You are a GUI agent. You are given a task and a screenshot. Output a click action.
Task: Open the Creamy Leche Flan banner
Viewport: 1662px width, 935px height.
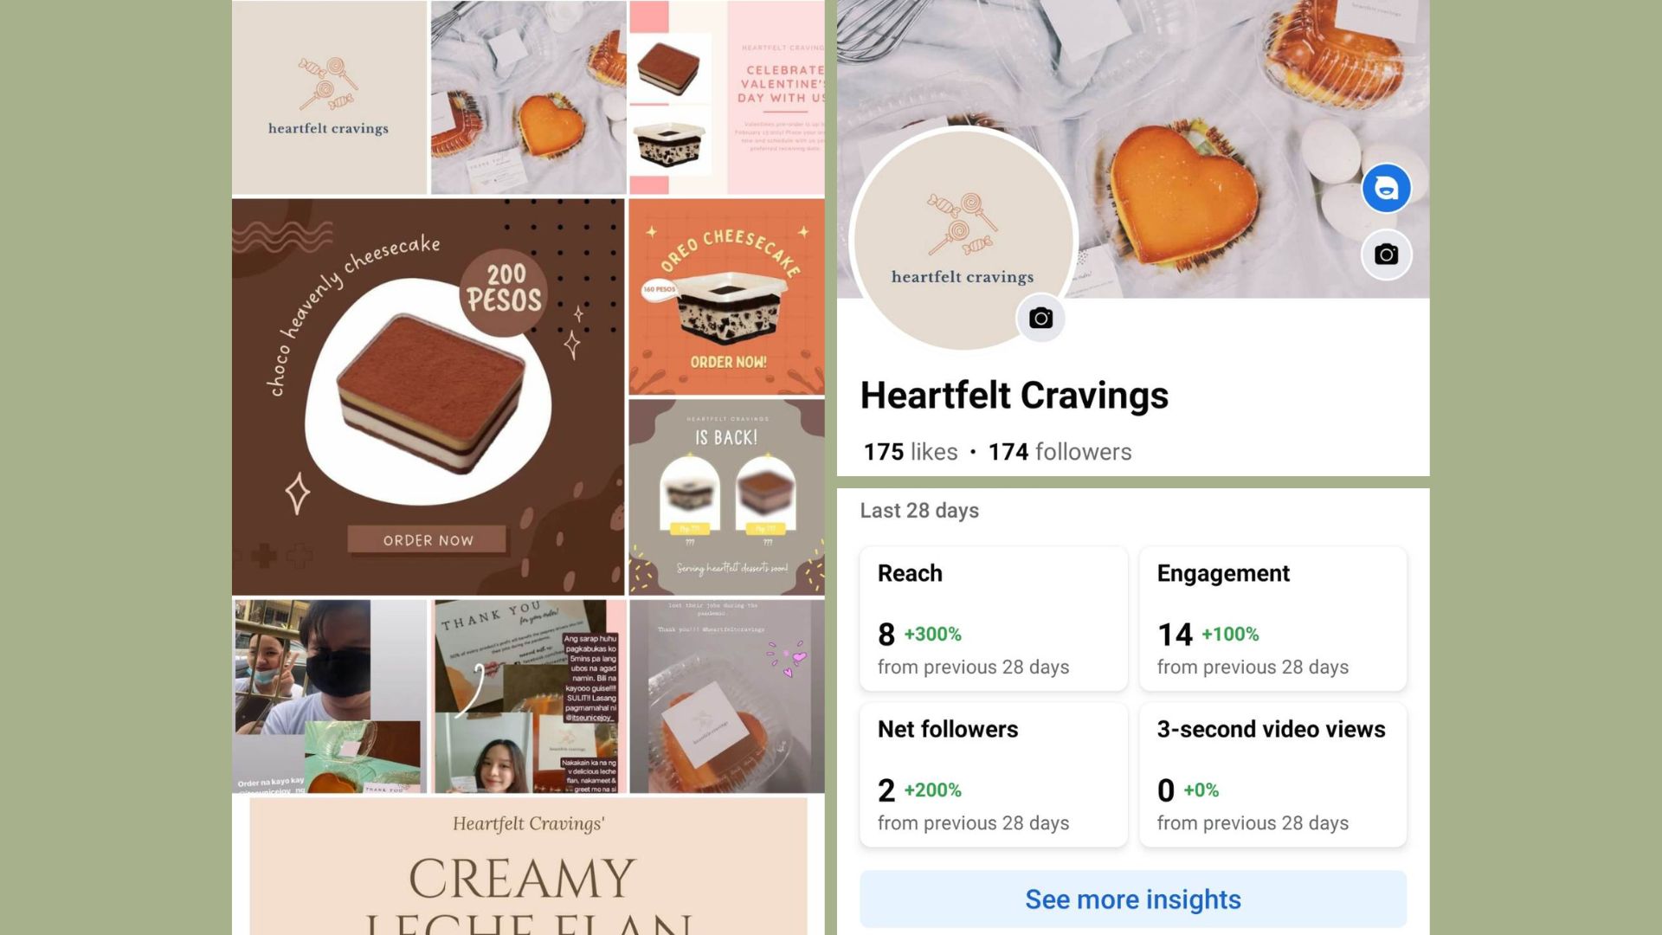pyautogui.click(x=528, y=867)
